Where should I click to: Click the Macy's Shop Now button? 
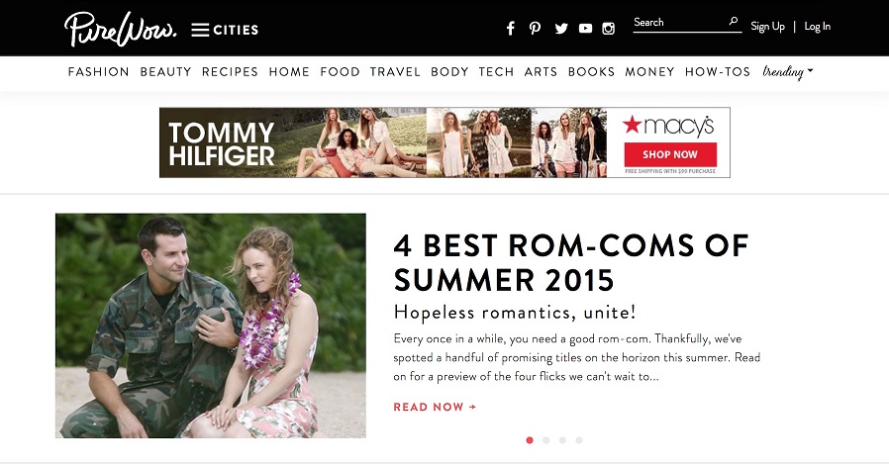(x=670, y=154)
